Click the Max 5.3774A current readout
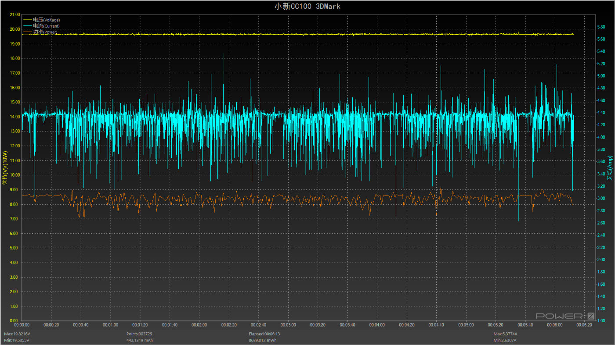Image resolution: width=615 pixels, height=345 pixels. [506, 334]
